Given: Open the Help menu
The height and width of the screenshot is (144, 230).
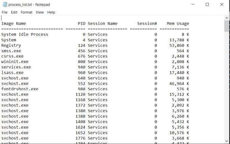Looking at the screenshot, I should click(x=51, y=12).
